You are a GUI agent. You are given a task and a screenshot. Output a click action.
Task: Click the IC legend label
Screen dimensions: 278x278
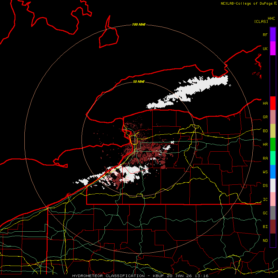point(265,200)
